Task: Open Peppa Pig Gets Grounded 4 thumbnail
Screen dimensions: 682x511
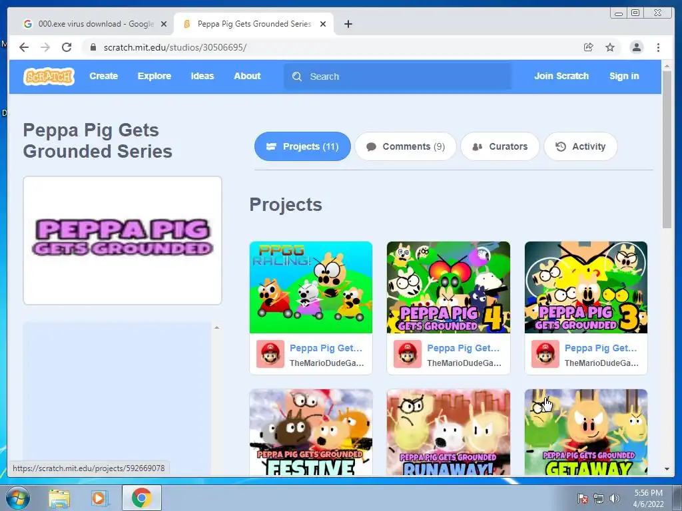Action: 448,287
